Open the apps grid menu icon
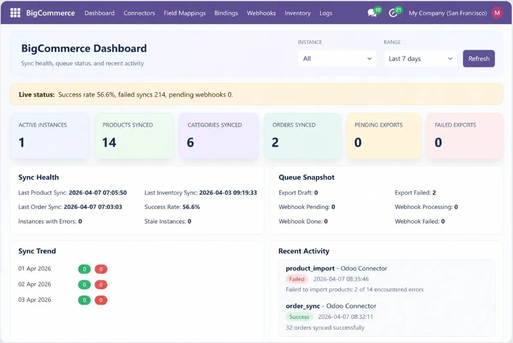The image size is (513, 343). pos(15,13)
